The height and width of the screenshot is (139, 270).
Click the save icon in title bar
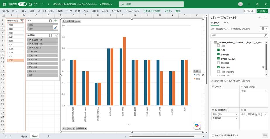30,4
